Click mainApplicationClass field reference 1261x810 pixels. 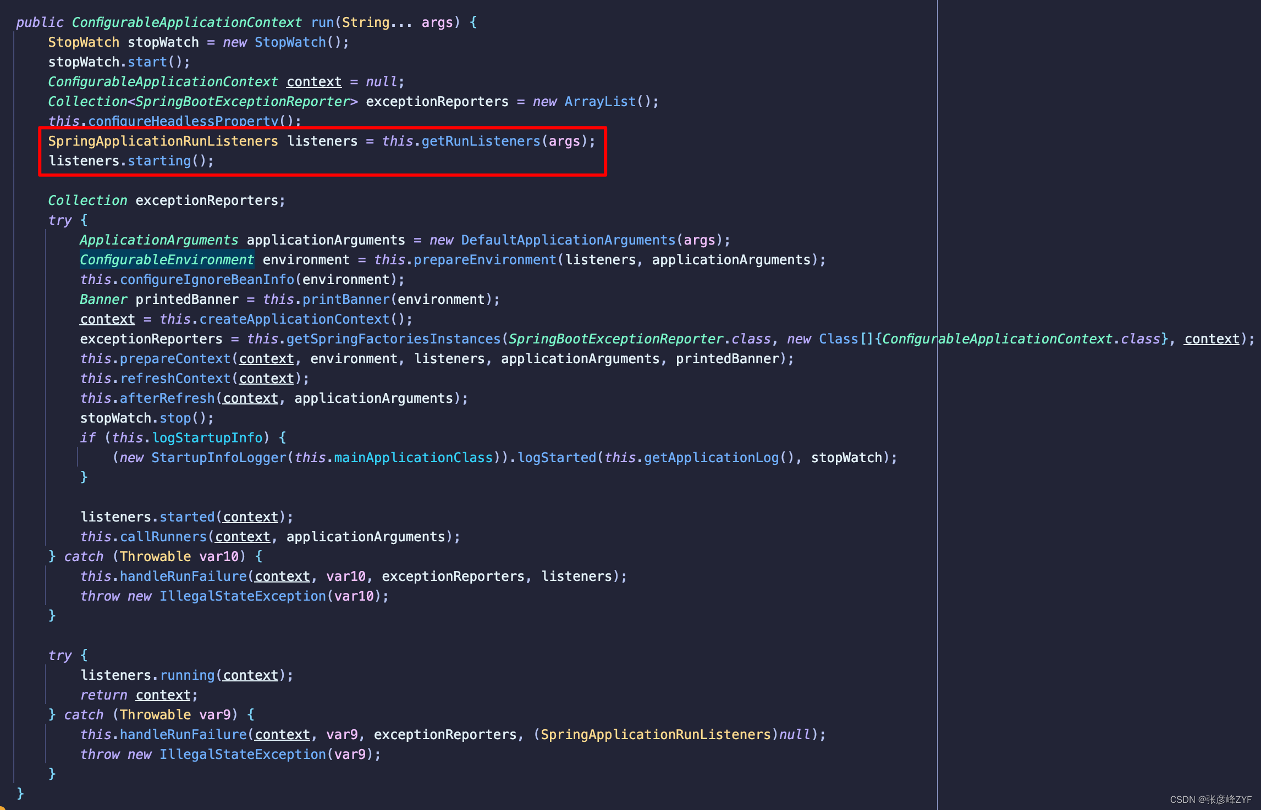click(413, 458)
